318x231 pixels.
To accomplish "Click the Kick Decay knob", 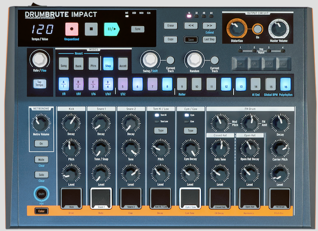I will (x=71, y=123).
